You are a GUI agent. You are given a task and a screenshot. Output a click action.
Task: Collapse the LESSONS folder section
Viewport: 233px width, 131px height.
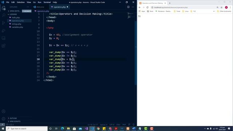[19, 14]
